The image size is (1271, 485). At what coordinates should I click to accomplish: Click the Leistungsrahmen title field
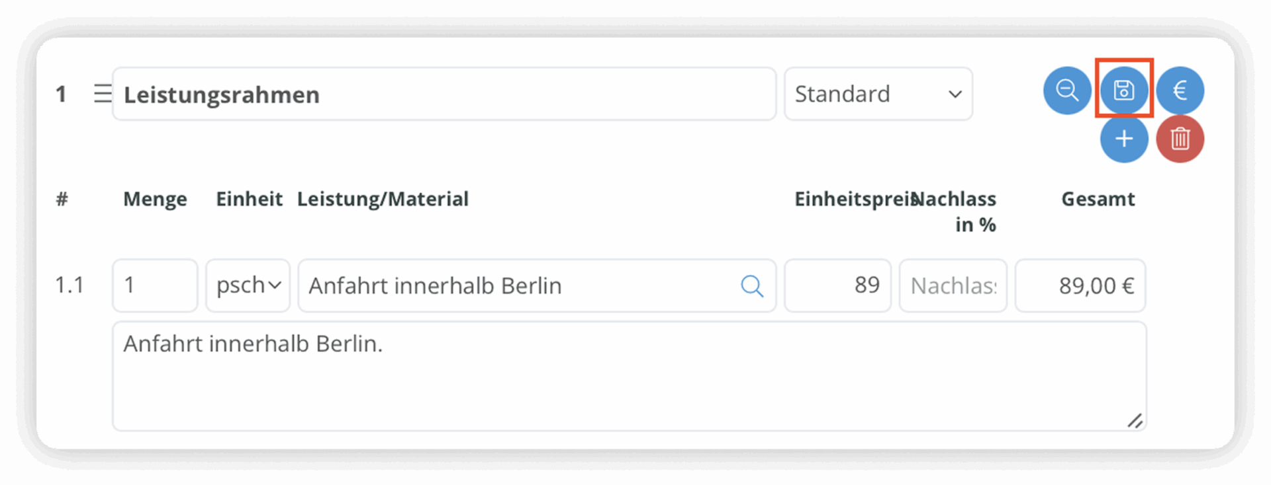444,94
